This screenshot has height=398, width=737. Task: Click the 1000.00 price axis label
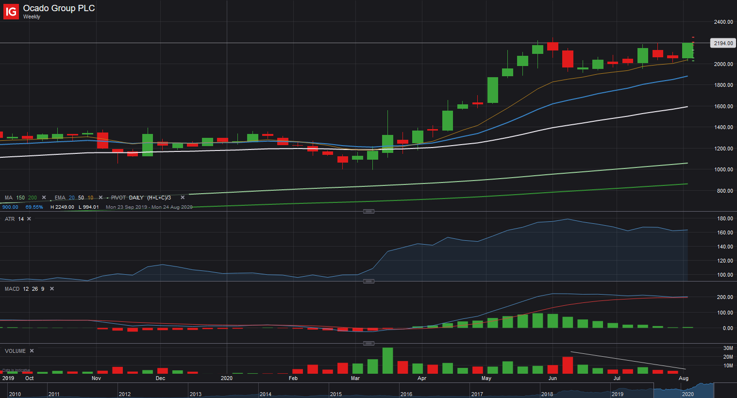pos(723,169)
